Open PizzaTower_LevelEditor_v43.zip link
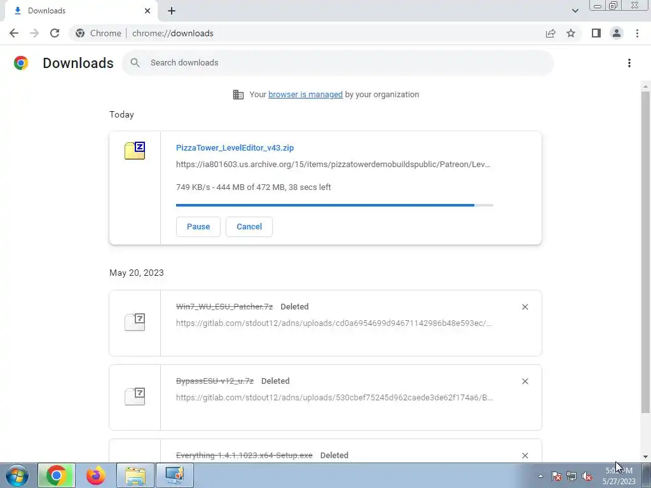The image size is (651, 488). click(x=235, y=147)
